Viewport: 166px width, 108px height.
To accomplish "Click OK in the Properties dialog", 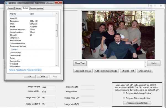I will click(x=30, y=76).
